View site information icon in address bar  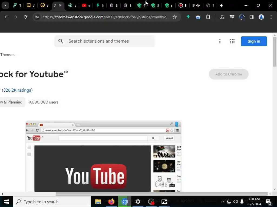[37, 17]
